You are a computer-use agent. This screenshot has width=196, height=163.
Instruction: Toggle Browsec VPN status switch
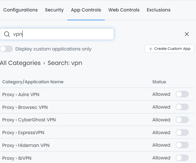tap(182, 107)
